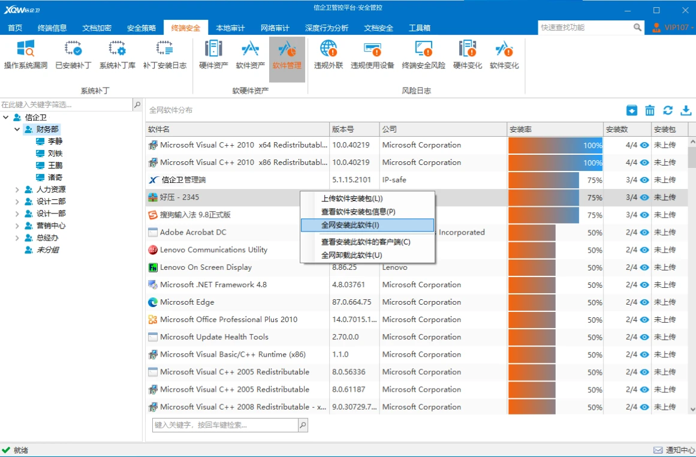Click eye icon in Adobe Acrobat DC row
The width and height of the screenshot is (696, 457).
click(644, 232)
